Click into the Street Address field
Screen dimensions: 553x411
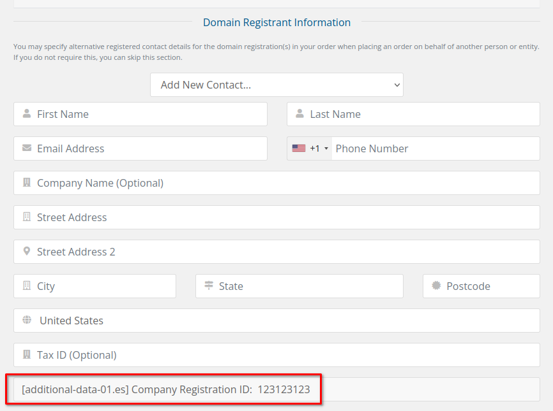(x=281, y=217)
